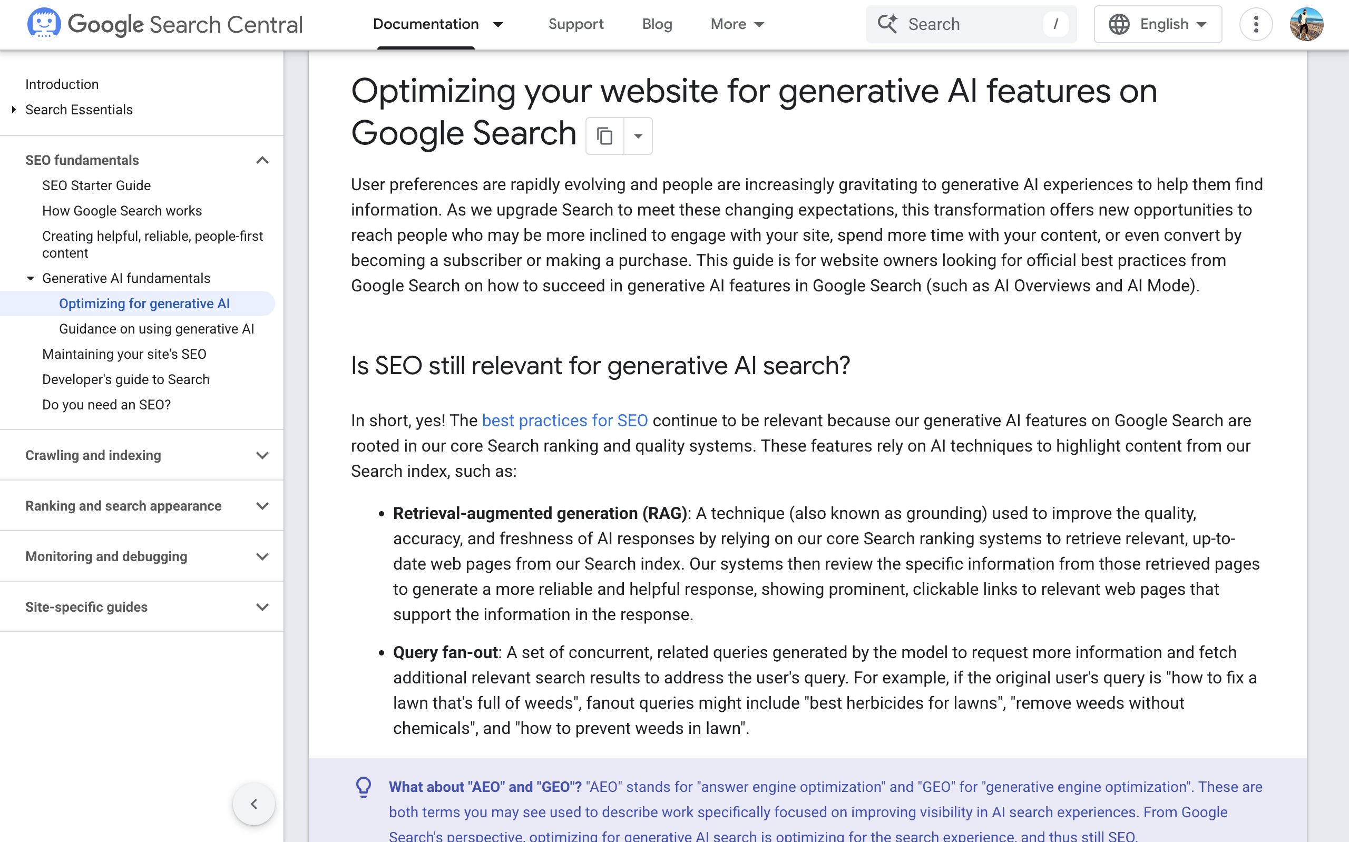The image size is (1349, 842).
Task: Open the Introduction sidebar link
Action: (x=62, y=85)
